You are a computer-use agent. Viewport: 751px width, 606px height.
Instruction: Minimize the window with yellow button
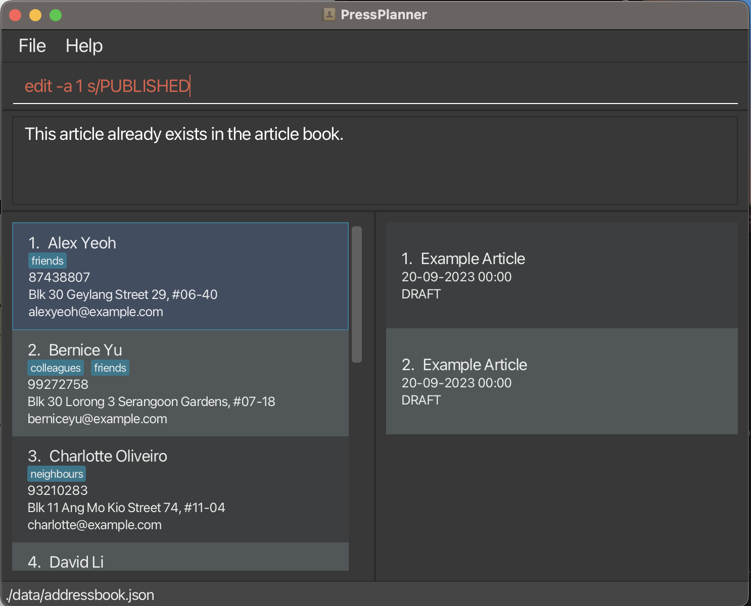tap(35, 15)
